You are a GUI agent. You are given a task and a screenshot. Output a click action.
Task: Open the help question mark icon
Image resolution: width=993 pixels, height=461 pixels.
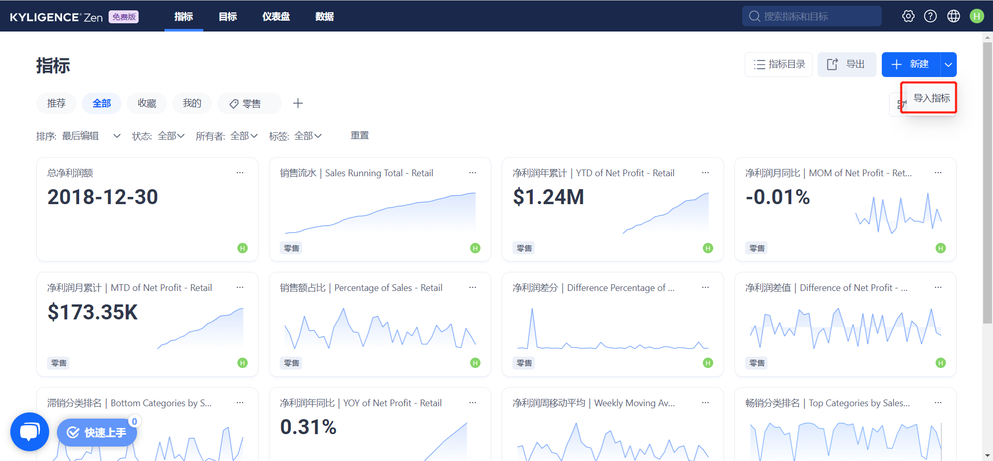click(x=930, y=17)
